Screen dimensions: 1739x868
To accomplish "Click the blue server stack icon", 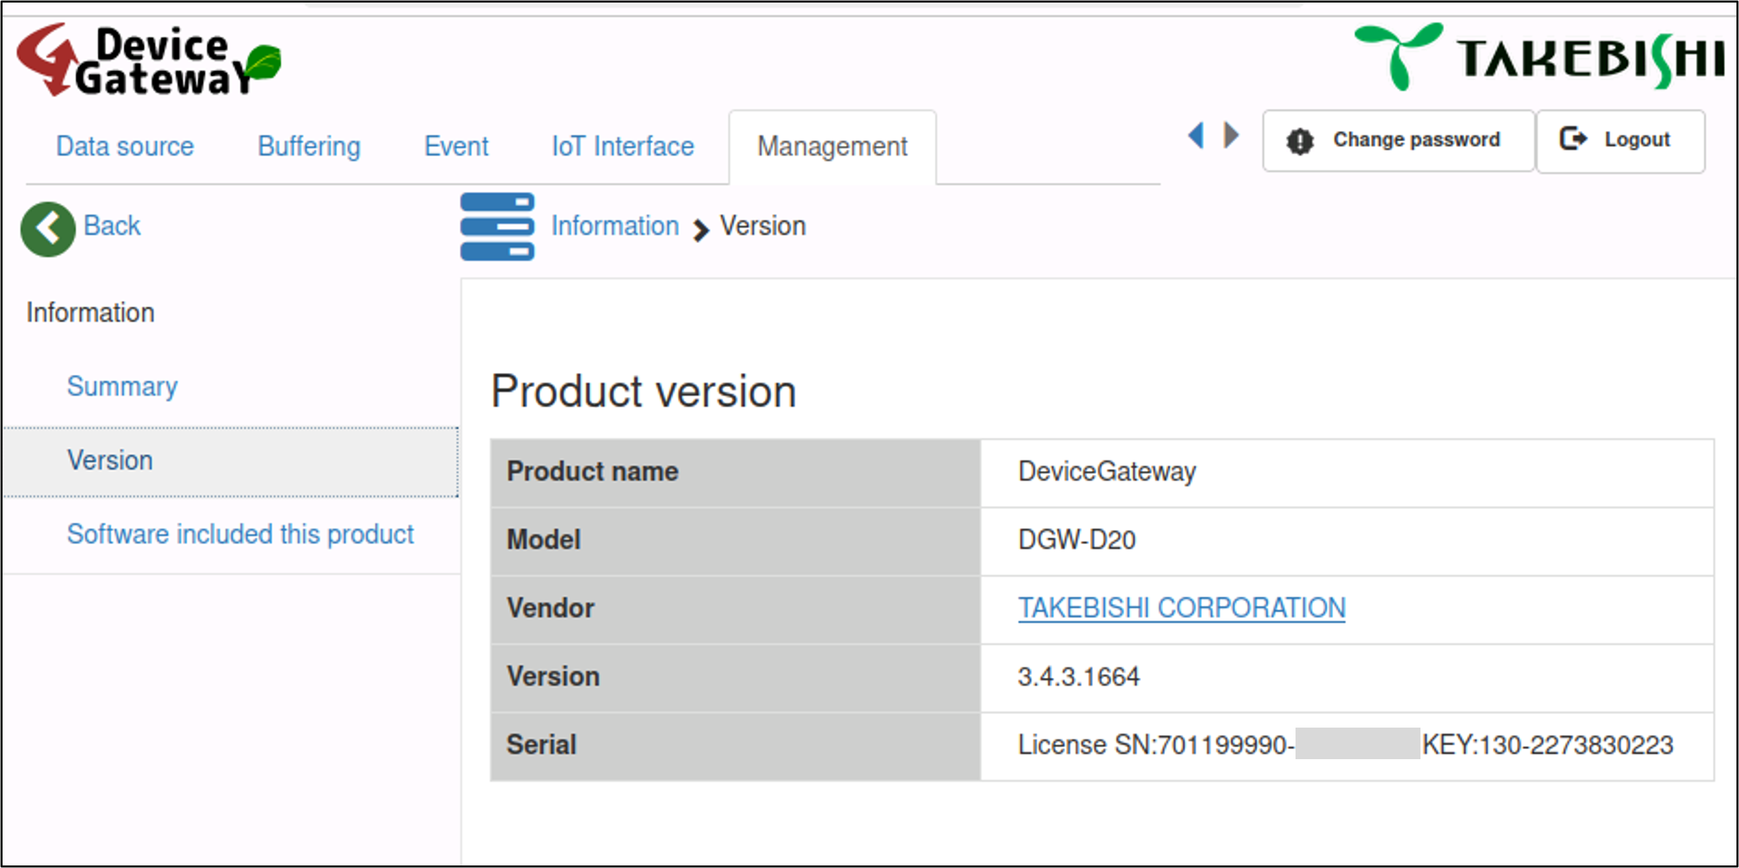I will 497,227.
